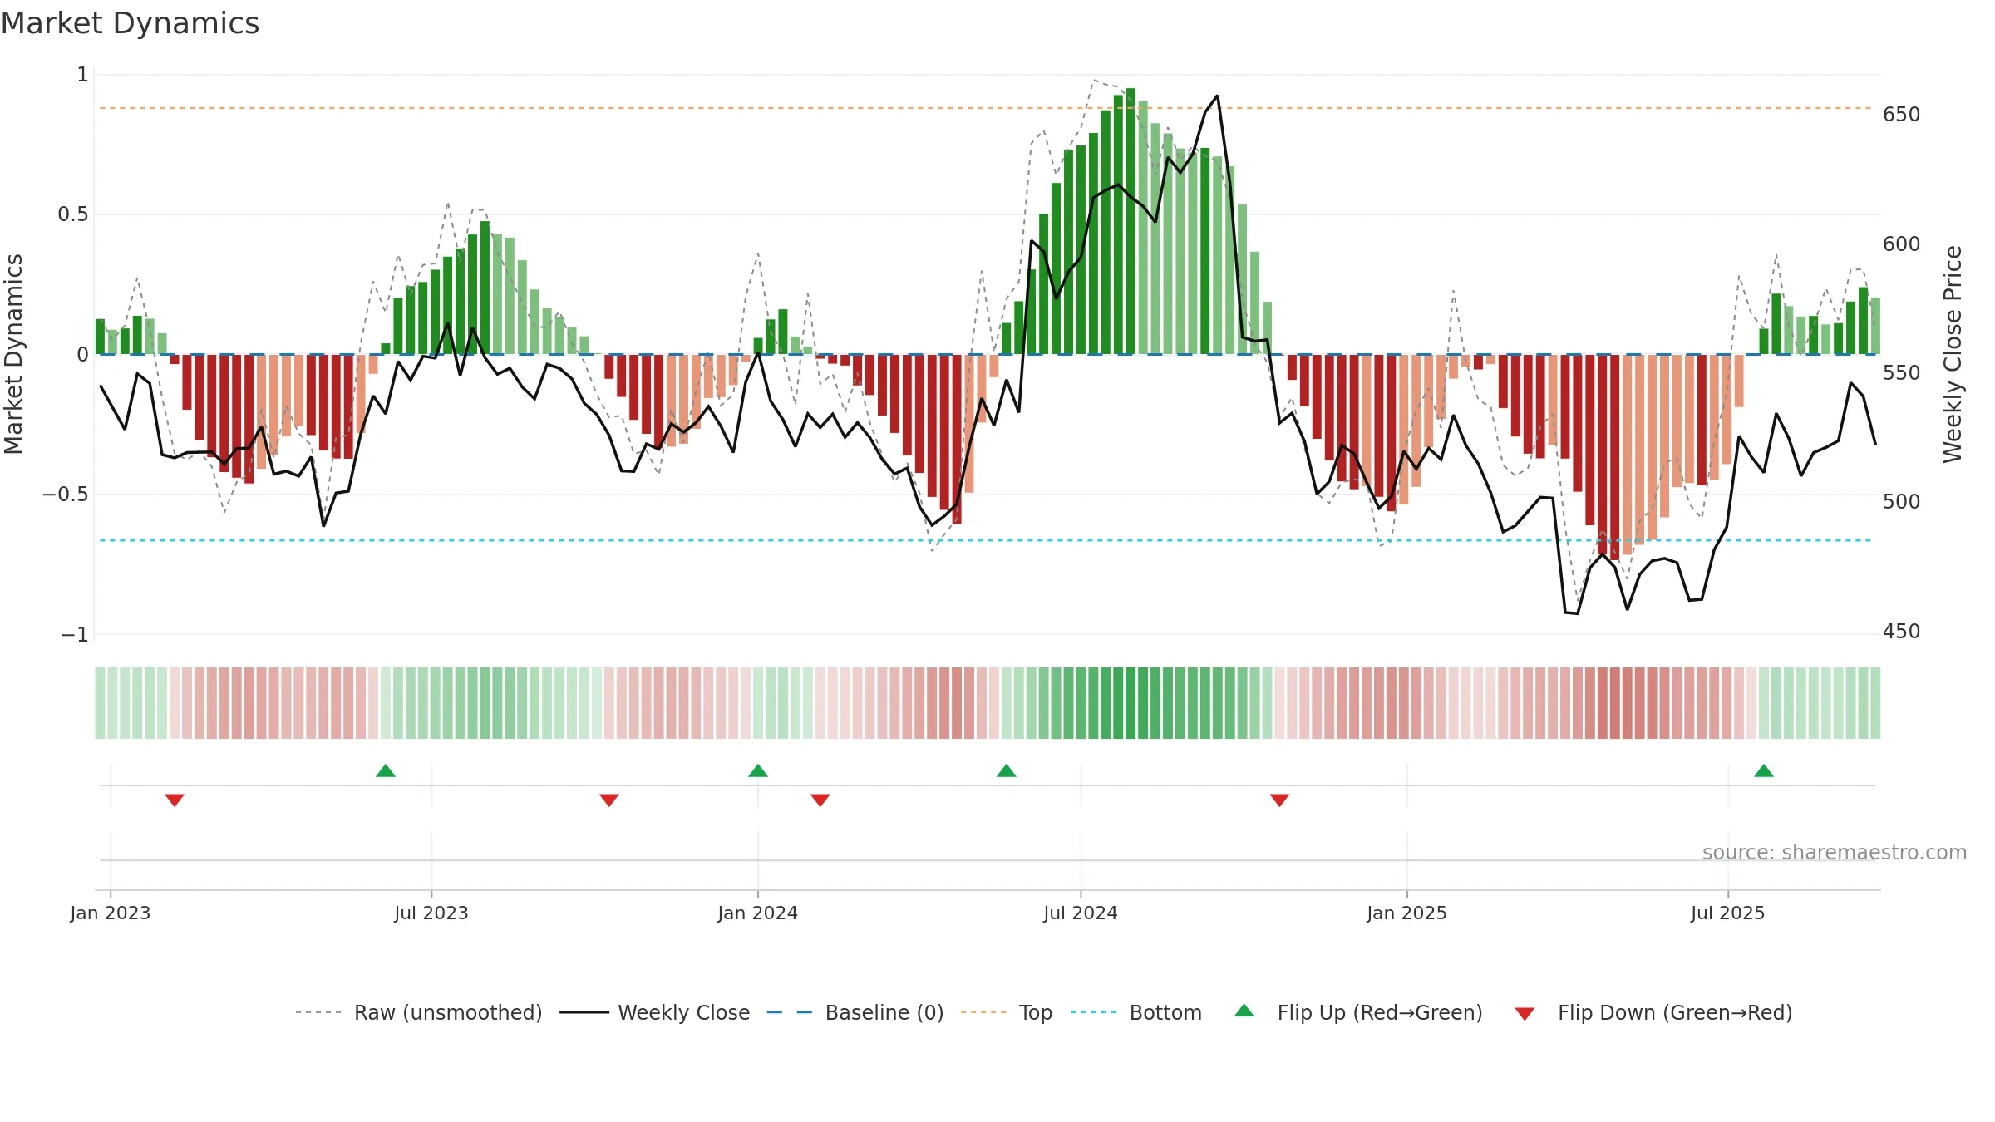Select the flip-down marker in autumn 2023
1995x1122 pixels.
tap(609, 800)
